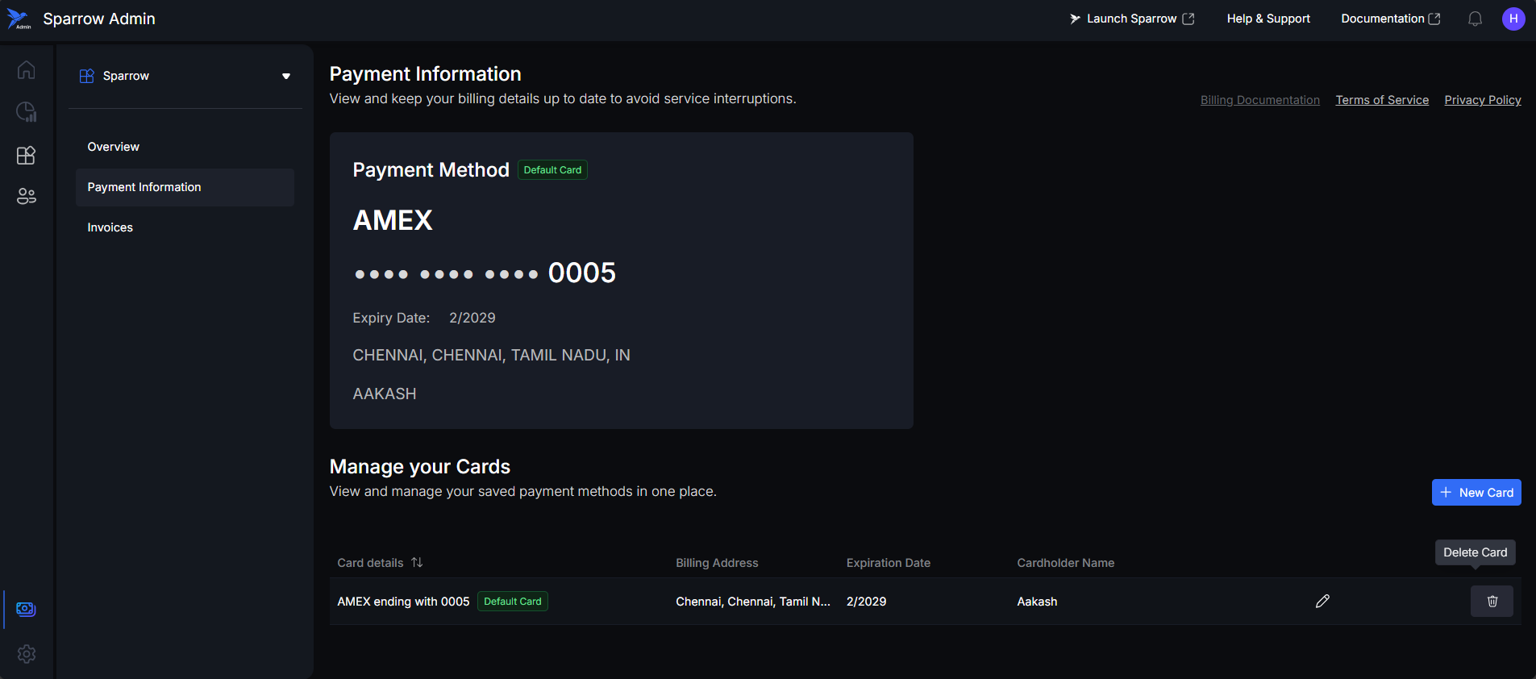Open Terms of Service link
This screenshot has height=679, width=1536.
coord(1381,100)
